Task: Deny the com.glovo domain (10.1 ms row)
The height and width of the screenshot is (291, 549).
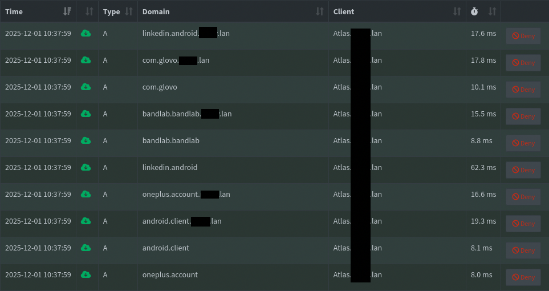Action: click(x=523, y=90)
